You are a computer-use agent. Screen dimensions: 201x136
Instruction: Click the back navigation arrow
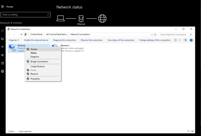(x=9, y=35)
